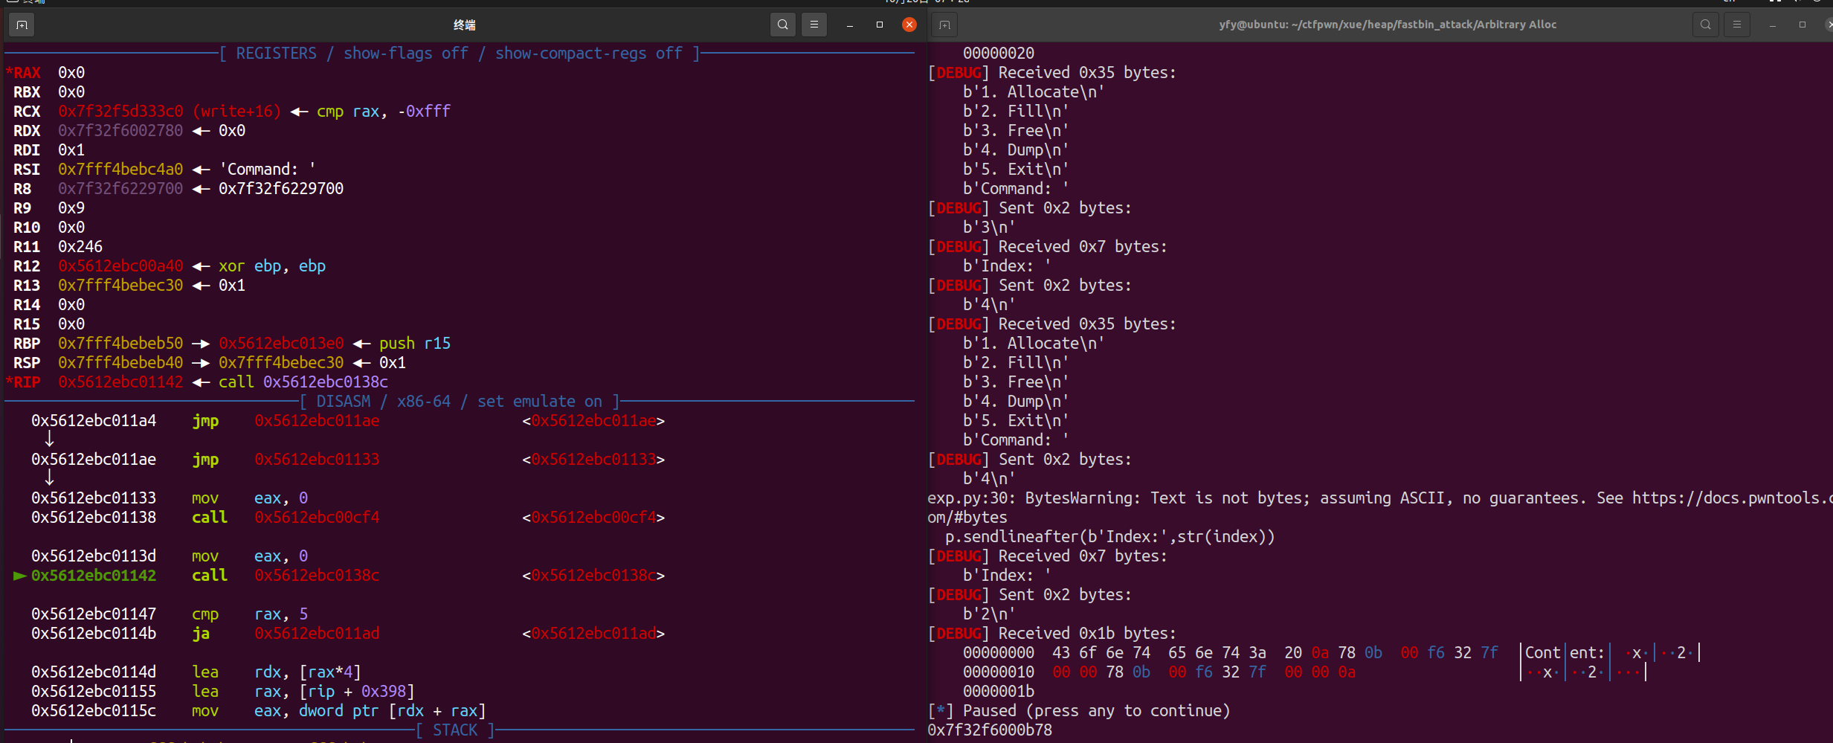The image size is (1833, 743).
Task: Click the REGISTERS section header
Action: point(460,54)
